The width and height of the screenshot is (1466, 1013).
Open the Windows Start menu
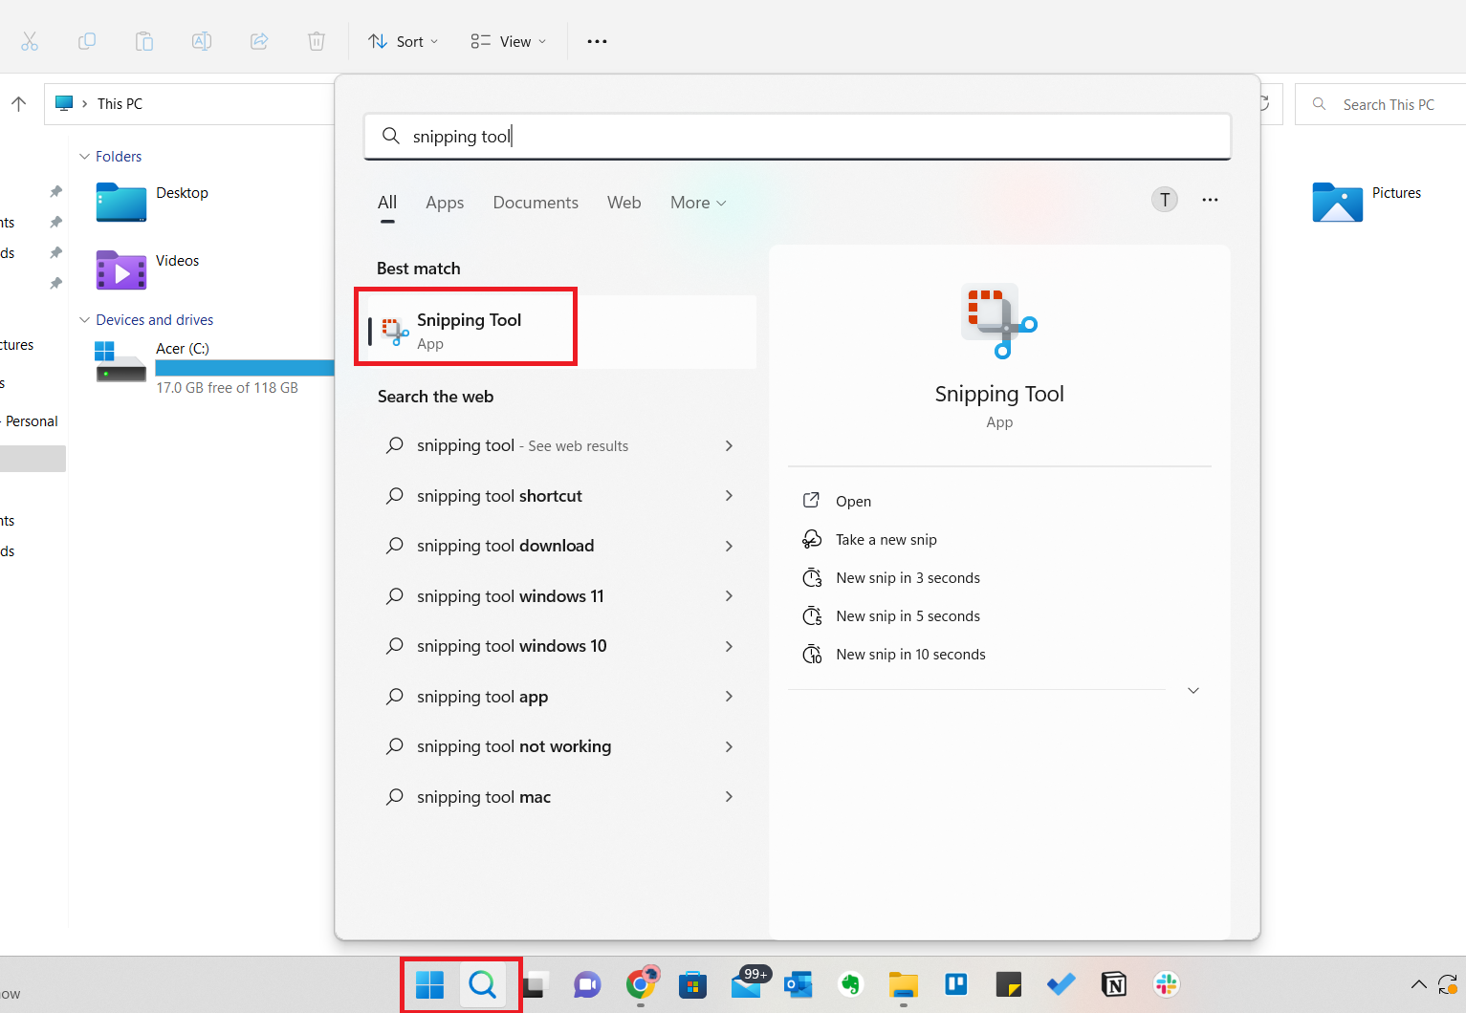(x=430, y=984)
